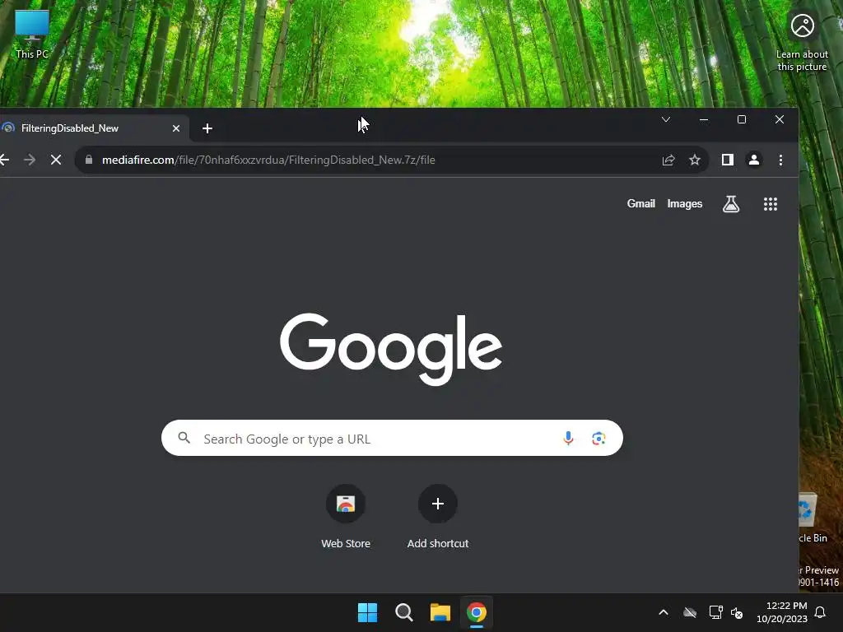Open File Explorer from taskbar
Viewport: 843px width, 632px height.
(x=440, y=612)
